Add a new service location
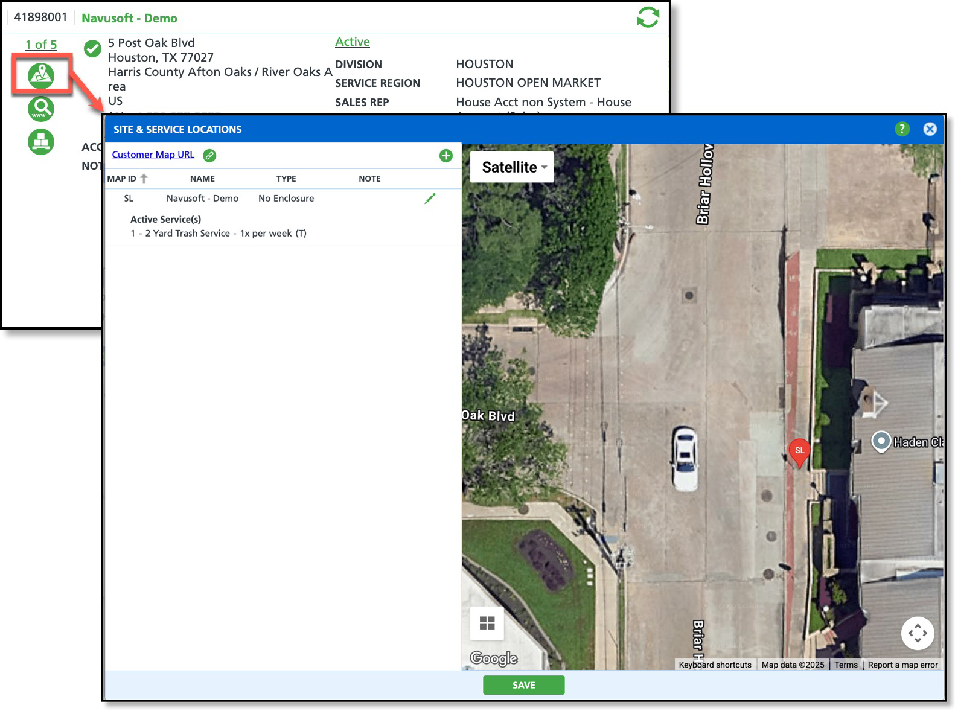This screenshot has height=711, width=955. click(x=446, y=156)
